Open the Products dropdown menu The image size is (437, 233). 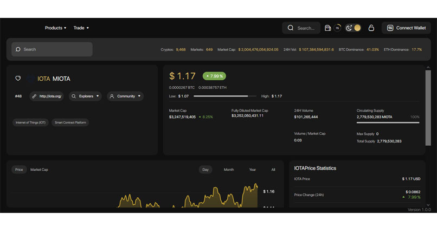[x=55, y=28]
